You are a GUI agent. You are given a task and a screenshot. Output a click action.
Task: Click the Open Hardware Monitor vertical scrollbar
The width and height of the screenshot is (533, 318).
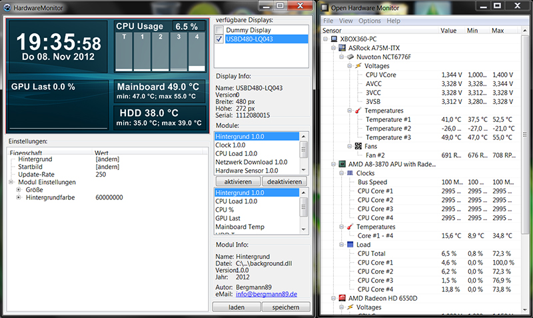[x=525, y=134]
